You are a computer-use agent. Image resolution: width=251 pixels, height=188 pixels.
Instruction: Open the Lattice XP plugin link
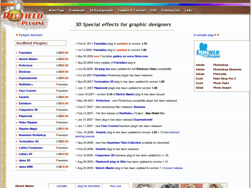click(x=26, y=154)
